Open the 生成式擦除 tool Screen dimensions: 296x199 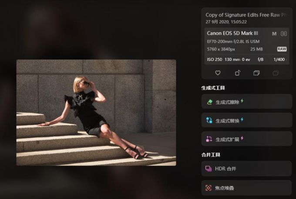coord(246,102)
